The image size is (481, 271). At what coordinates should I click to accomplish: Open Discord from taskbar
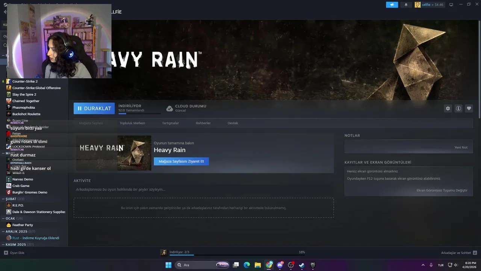pyautogui.click(x=280, y=265)
